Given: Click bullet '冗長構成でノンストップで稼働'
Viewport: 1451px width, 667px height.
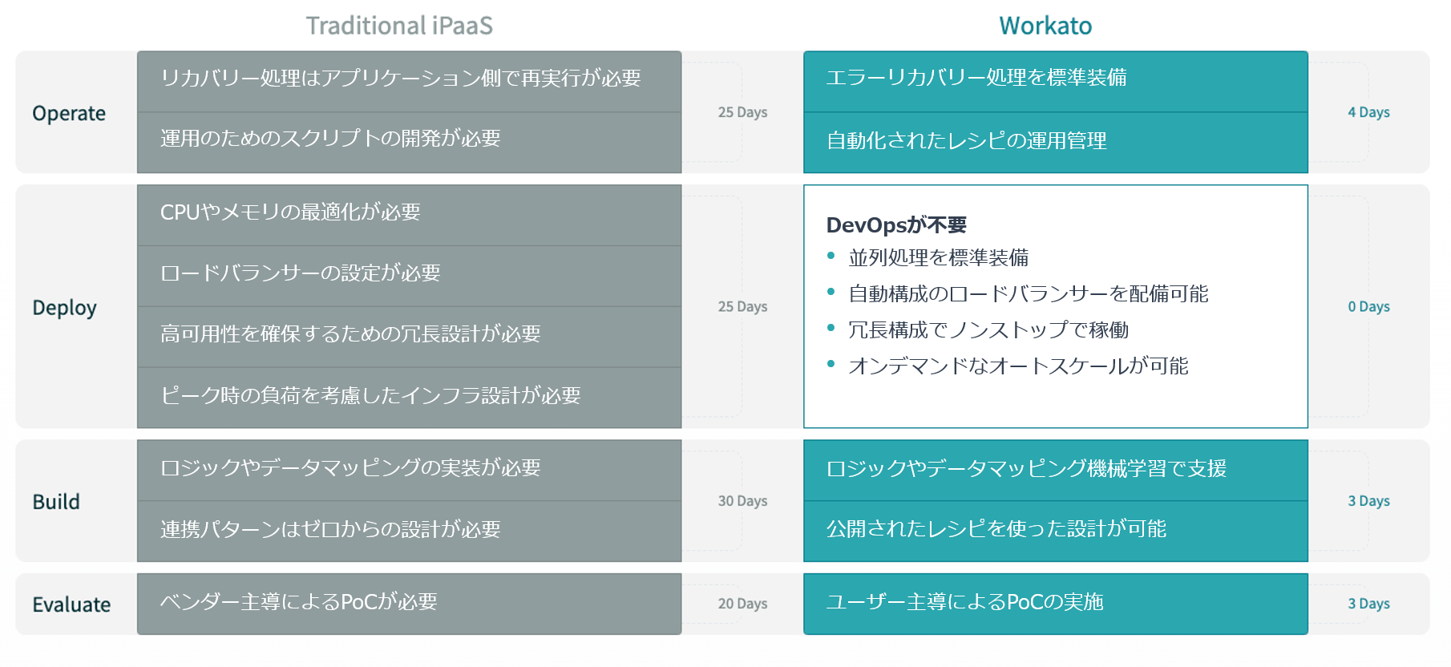Looking at the screenshot, I should coord(988,329).
